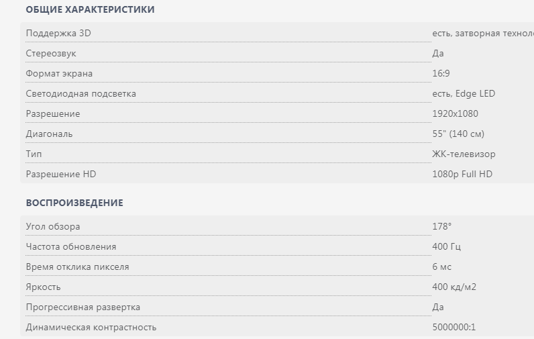Select the "Угол обзора" label
The image size is (534, 339).
[x=52, y=226]
